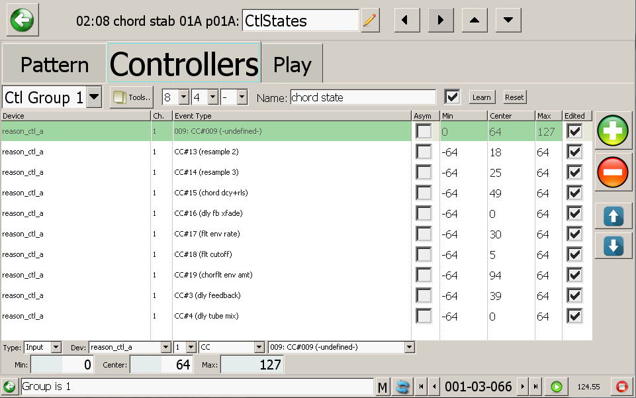
Task: Switch to the Play tab
Action: [x=292, y=65]
